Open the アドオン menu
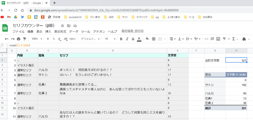Screen dimensions: 253x120 99,32
